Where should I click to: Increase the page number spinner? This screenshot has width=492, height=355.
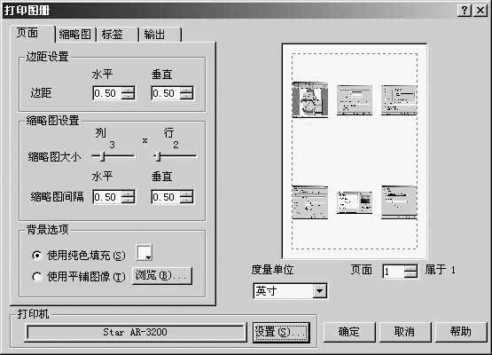(x=410, y=268)
